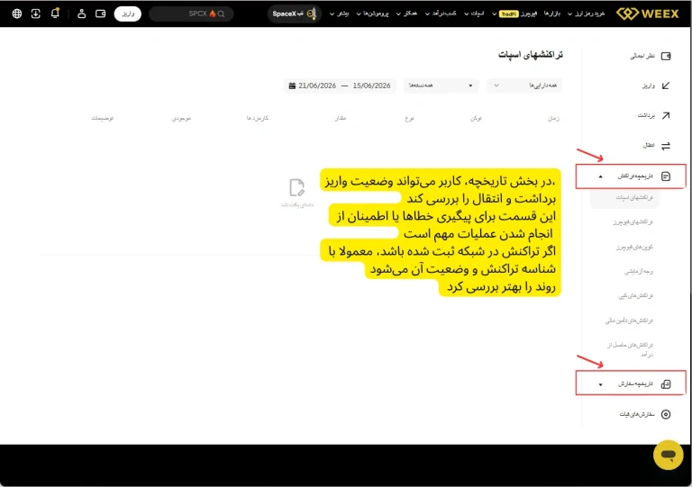Click the WEEX logo
Viewport: 692px width, 487px height.
click(x=648, y=14)
